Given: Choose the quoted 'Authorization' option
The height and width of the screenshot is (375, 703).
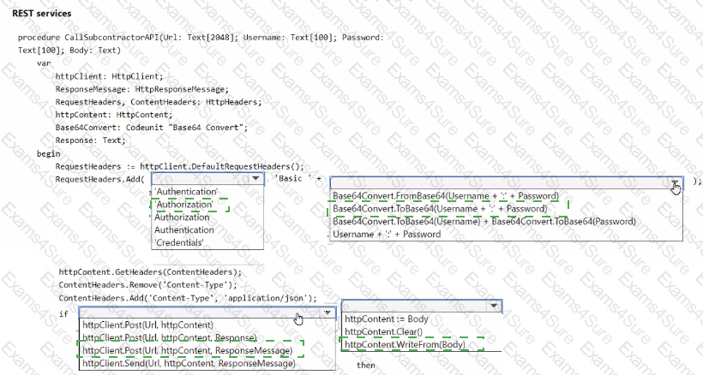Looking at the screenshot, I should tap(183, 205).
